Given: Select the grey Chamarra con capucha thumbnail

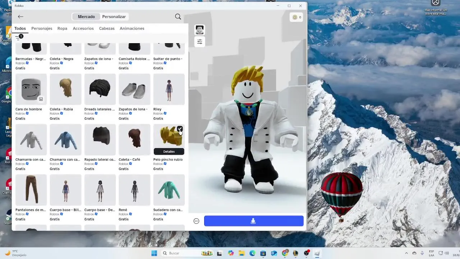Looking at the screenshot, I should tap(31, 140).
